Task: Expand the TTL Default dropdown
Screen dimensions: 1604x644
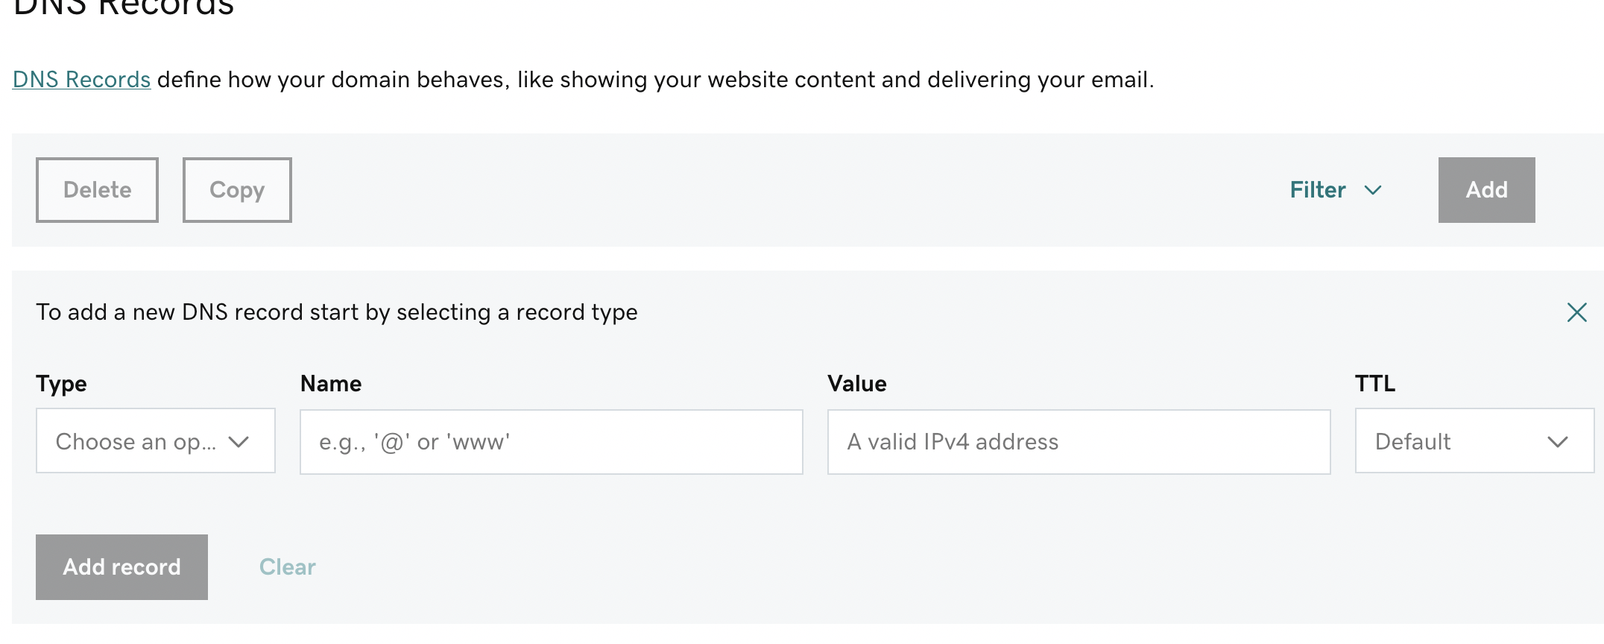Action: click(x=1474, y=441)
